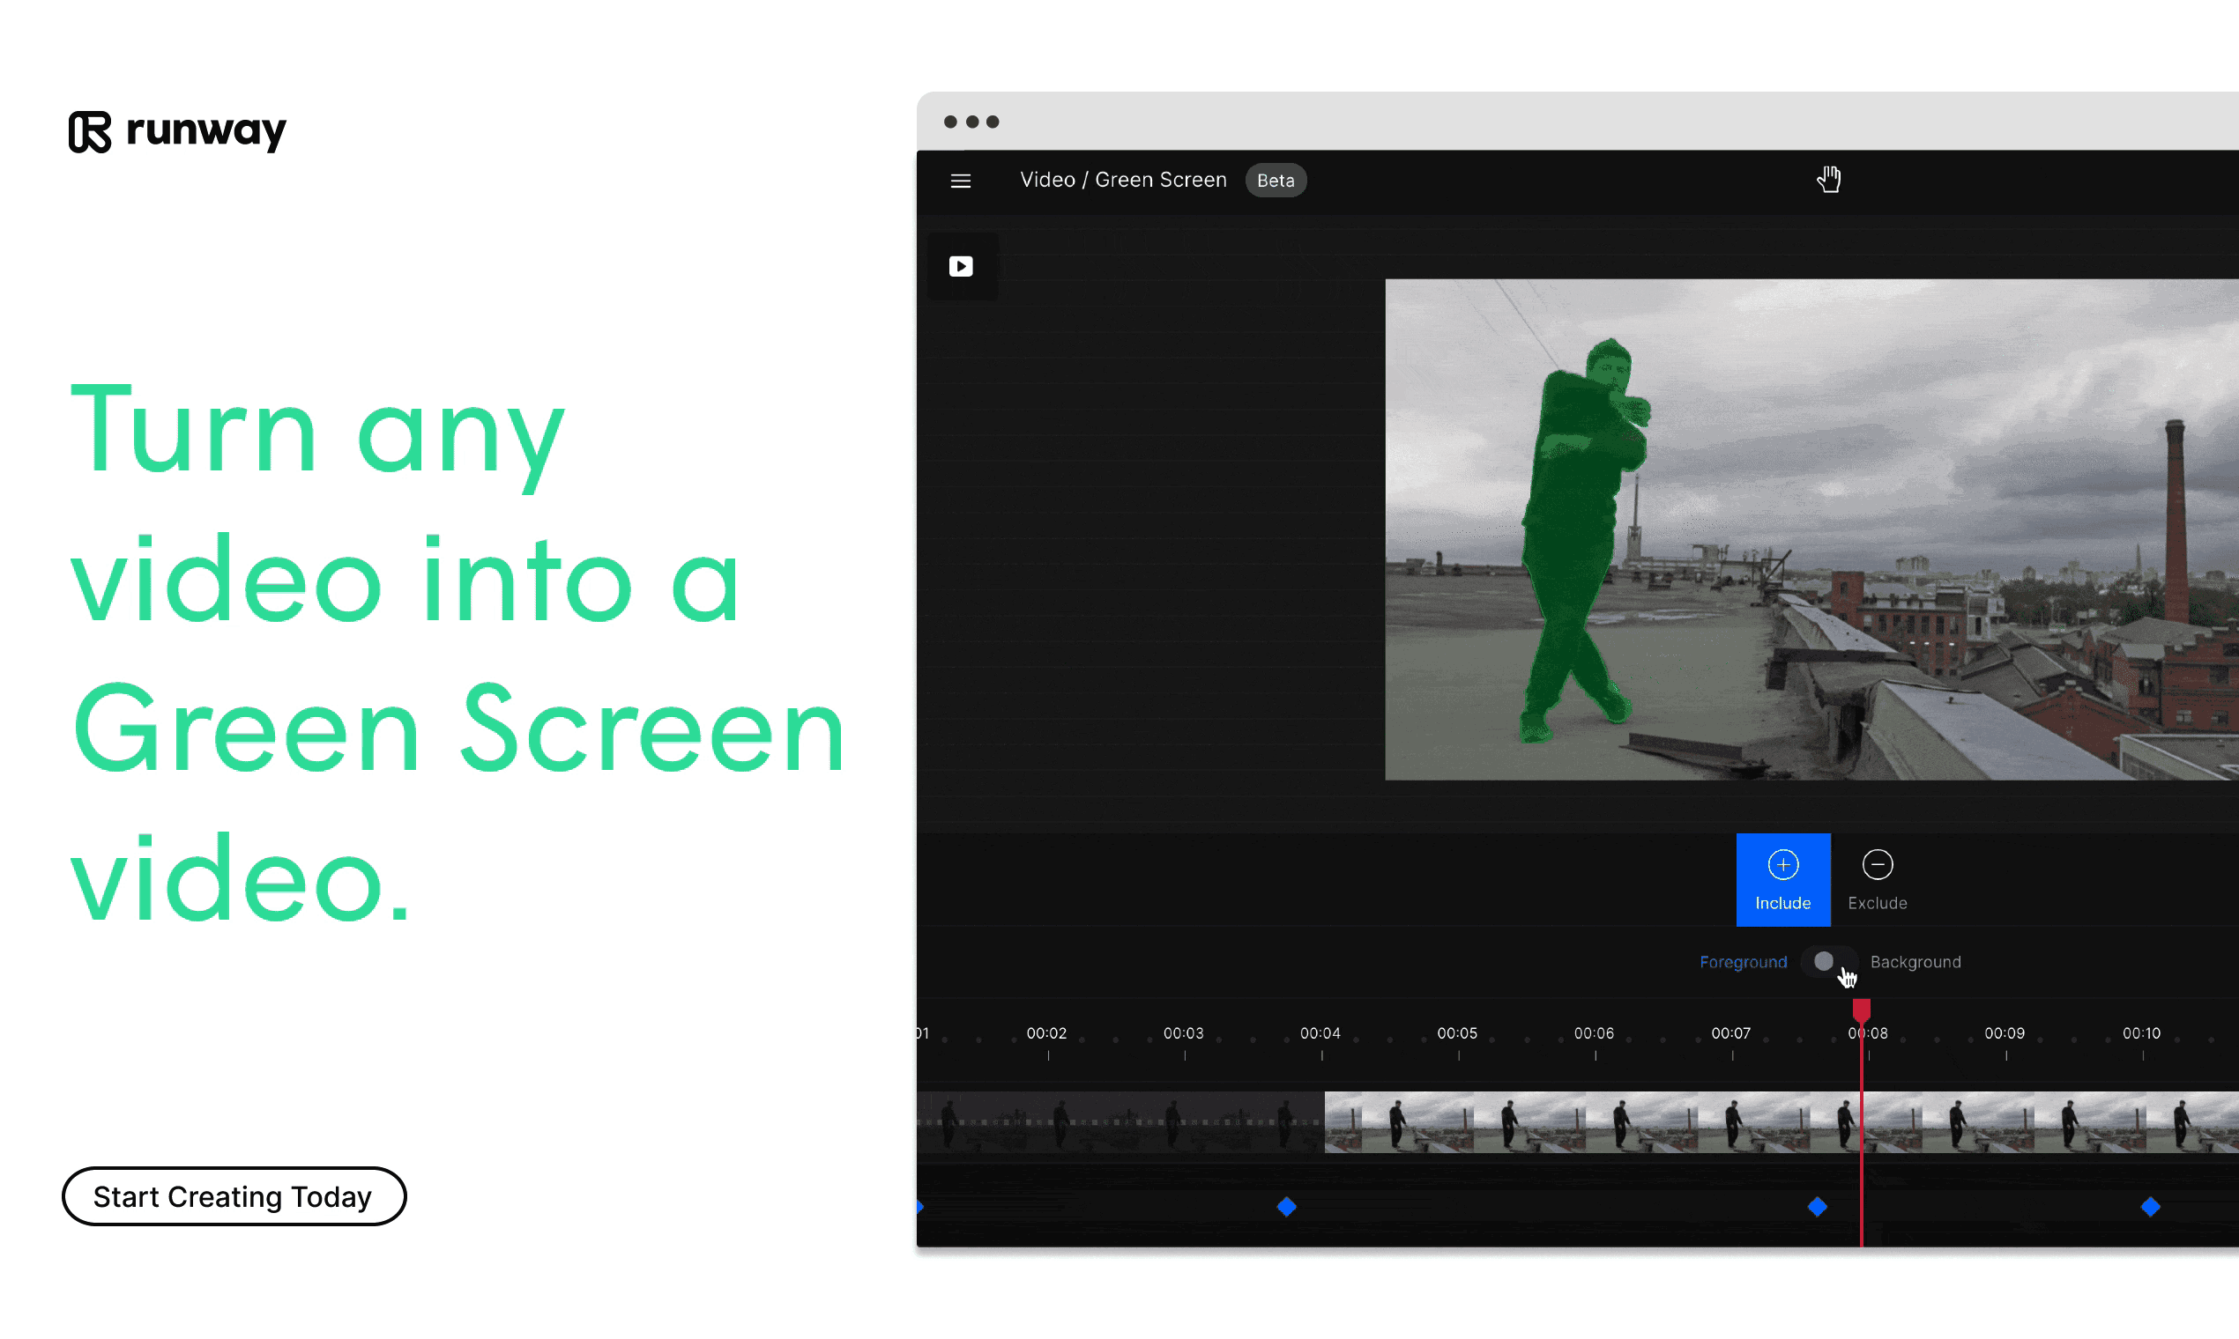This screenshot has width=2239, height=1339.
Task: Open the hamburger menu icon
Action: coord(961,181)
